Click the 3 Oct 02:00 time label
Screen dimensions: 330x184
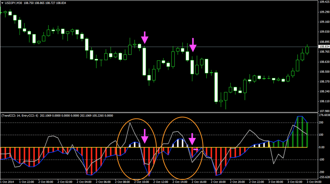point(295,182)
